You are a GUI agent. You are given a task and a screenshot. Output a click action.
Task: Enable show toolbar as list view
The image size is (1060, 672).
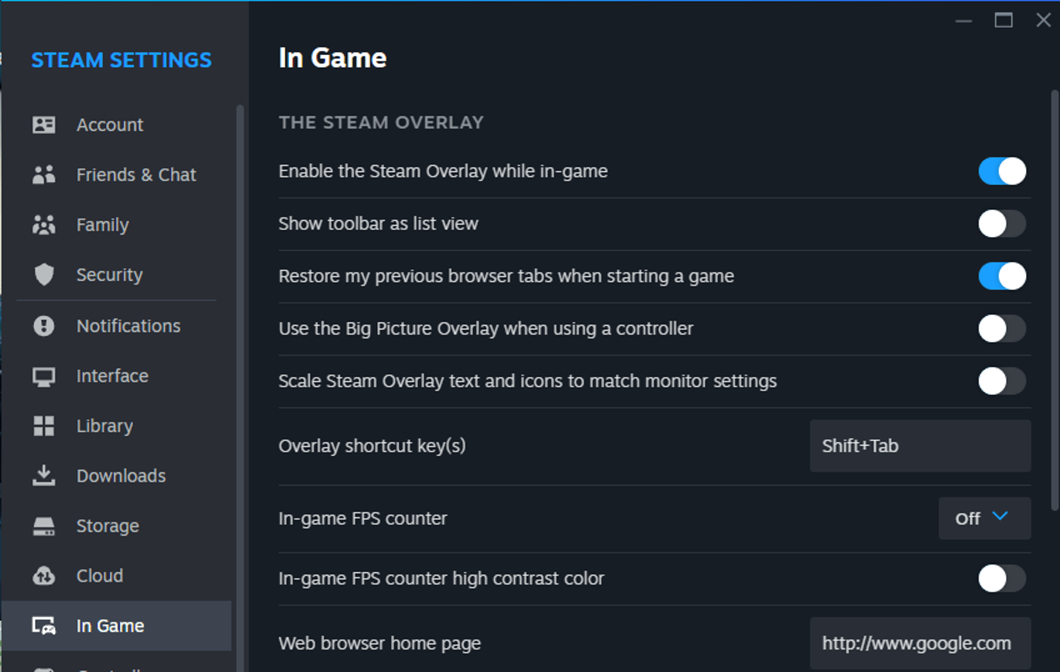tap(1001, 224)
